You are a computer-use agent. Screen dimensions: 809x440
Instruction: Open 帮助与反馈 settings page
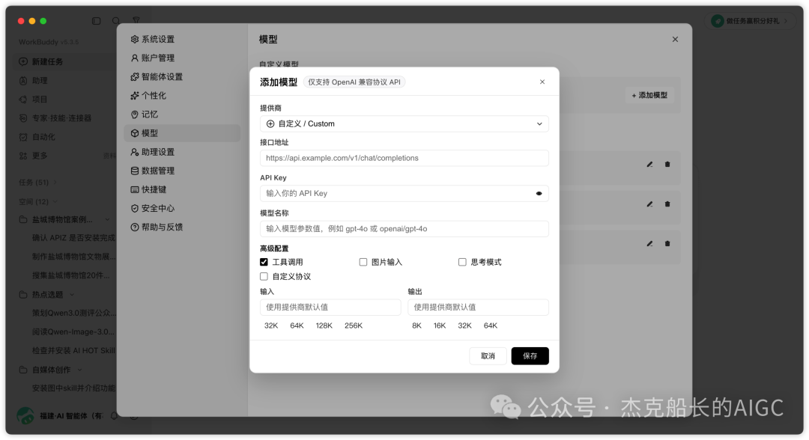[x=181, y=227]
